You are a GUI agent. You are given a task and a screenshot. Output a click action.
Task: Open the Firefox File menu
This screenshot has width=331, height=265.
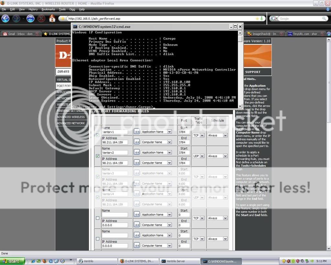coord(4,9)
